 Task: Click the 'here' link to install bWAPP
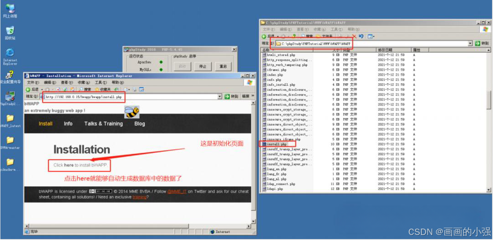pyautogui.click(x=69, y=165)
